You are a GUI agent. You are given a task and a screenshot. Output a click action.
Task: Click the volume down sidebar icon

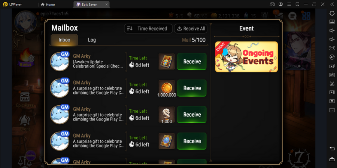[332, 40]
